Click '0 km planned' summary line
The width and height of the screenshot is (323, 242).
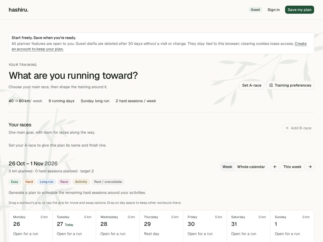point(51,171)
